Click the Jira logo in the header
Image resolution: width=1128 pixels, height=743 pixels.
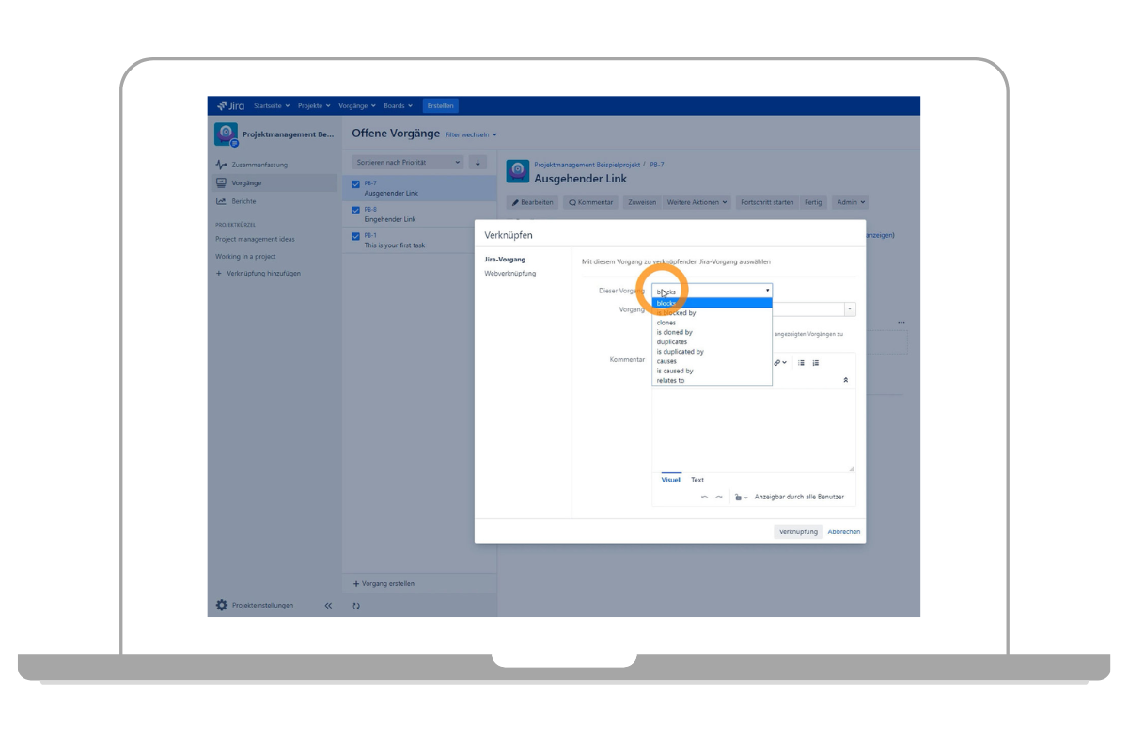point(231,105)
